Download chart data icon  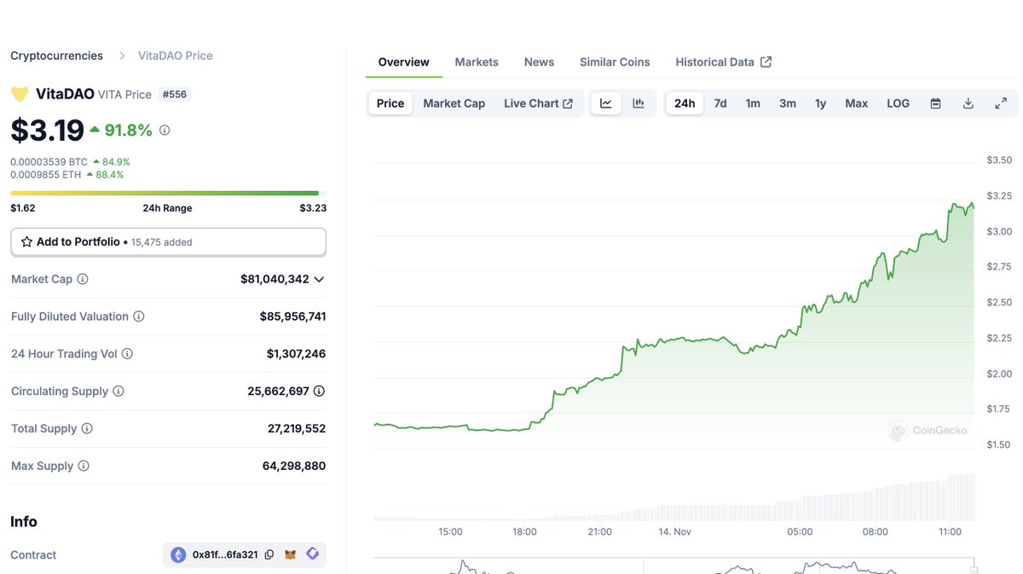pos(968,103)
